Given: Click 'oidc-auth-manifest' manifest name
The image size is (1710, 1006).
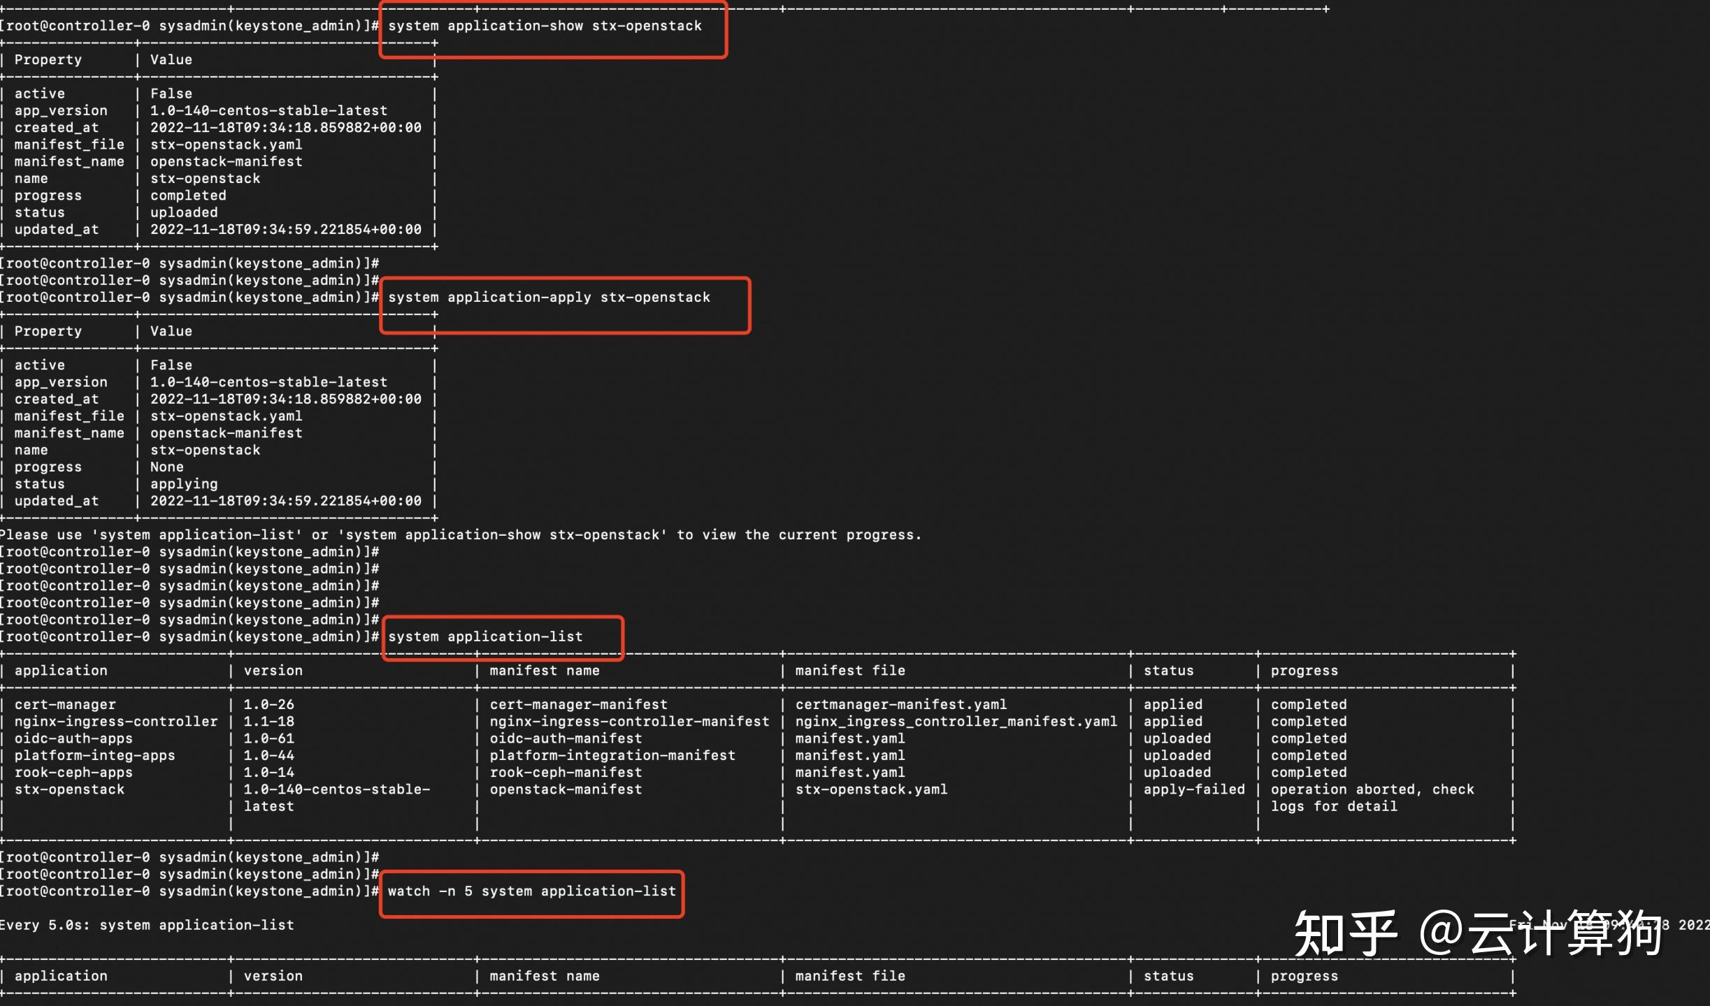Looking at the screenshot, I should point(566,738).
